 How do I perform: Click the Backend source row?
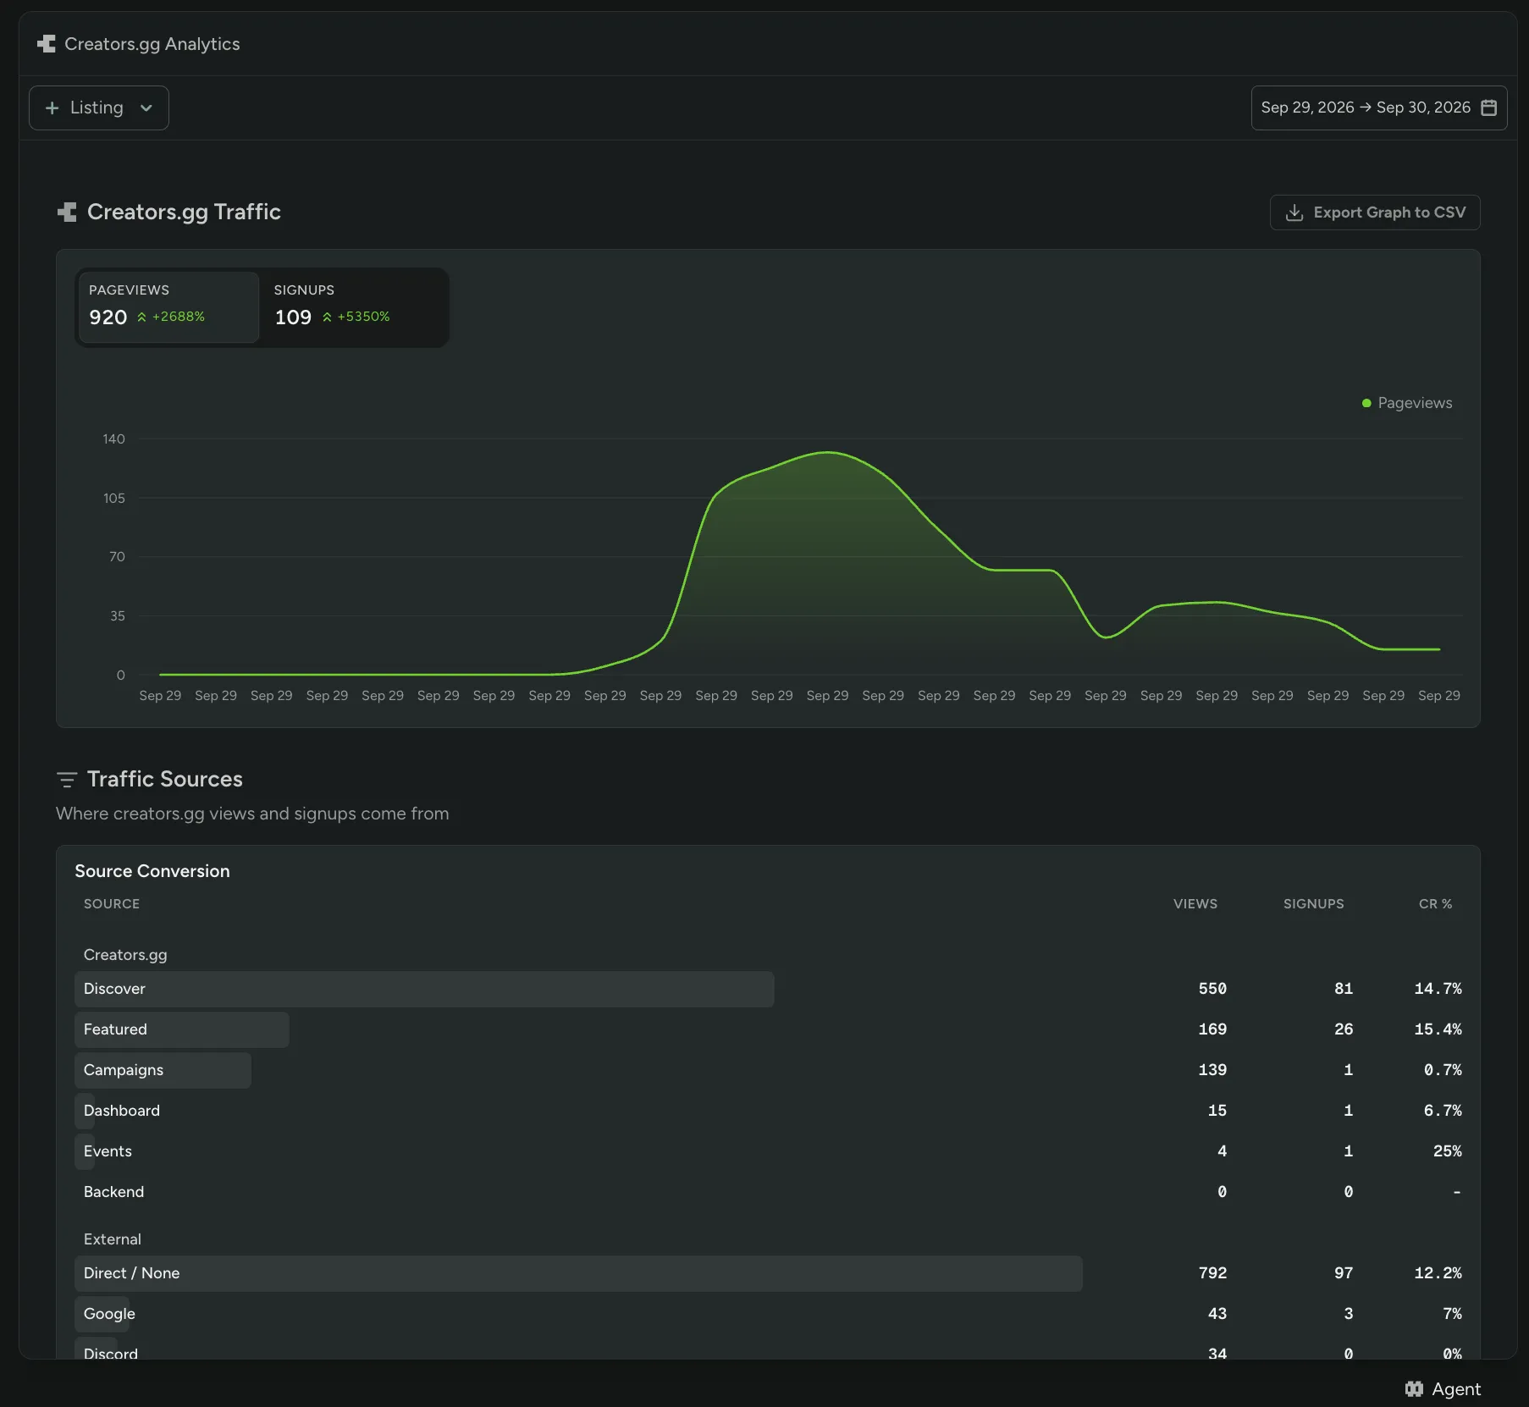tap(768, 1192)
